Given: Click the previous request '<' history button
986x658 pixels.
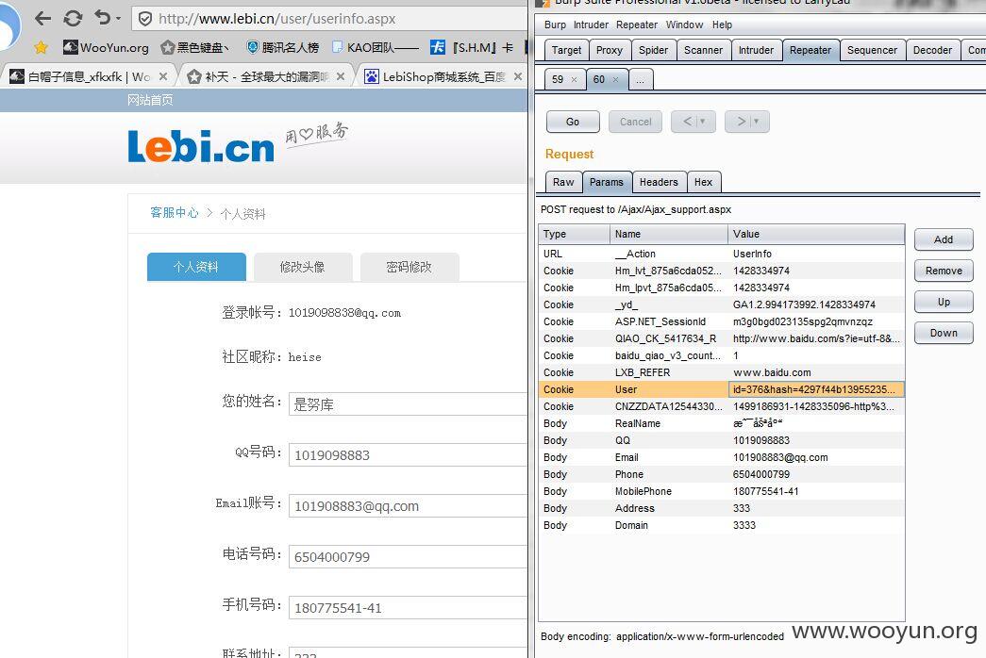Looking at the screenshot, I should 693,122.
